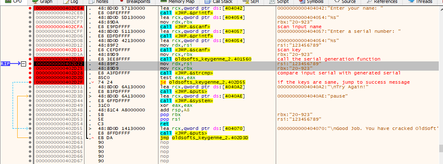Image resolution: width=443 pixels, height=164 pixels.
Task: Toggle breakpoint dot at address 402CEB
Action: click(x=30, y=13)
